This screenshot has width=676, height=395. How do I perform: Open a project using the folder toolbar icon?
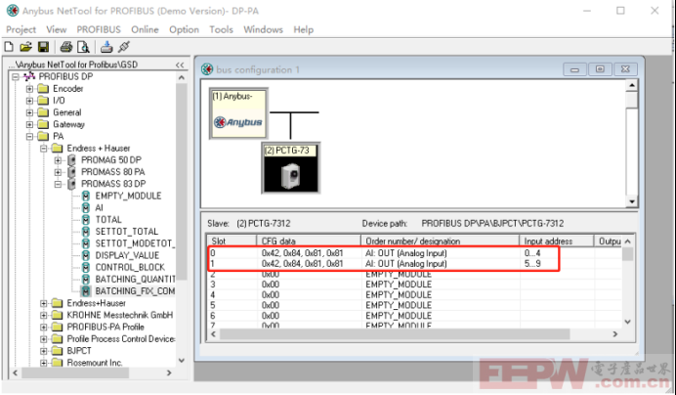(26, 47)
